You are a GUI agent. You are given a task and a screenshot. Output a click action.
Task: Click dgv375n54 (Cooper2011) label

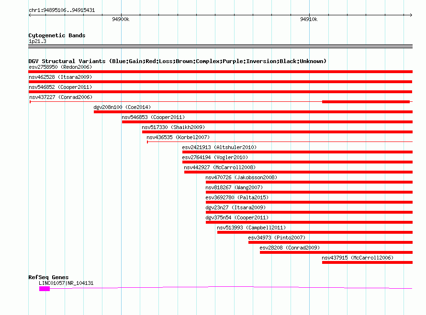pyautogui.click(x=237, y=217)
